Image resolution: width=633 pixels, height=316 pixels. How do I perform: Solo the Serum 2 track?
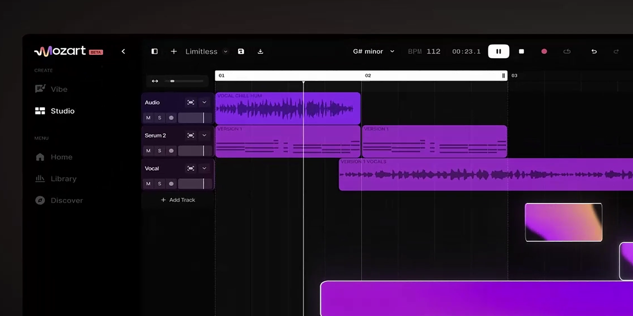pos(159,151)
